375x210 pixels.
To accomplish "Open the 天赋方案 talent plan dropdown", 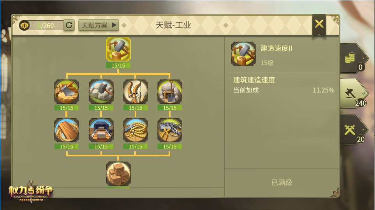I will [99, 25].
